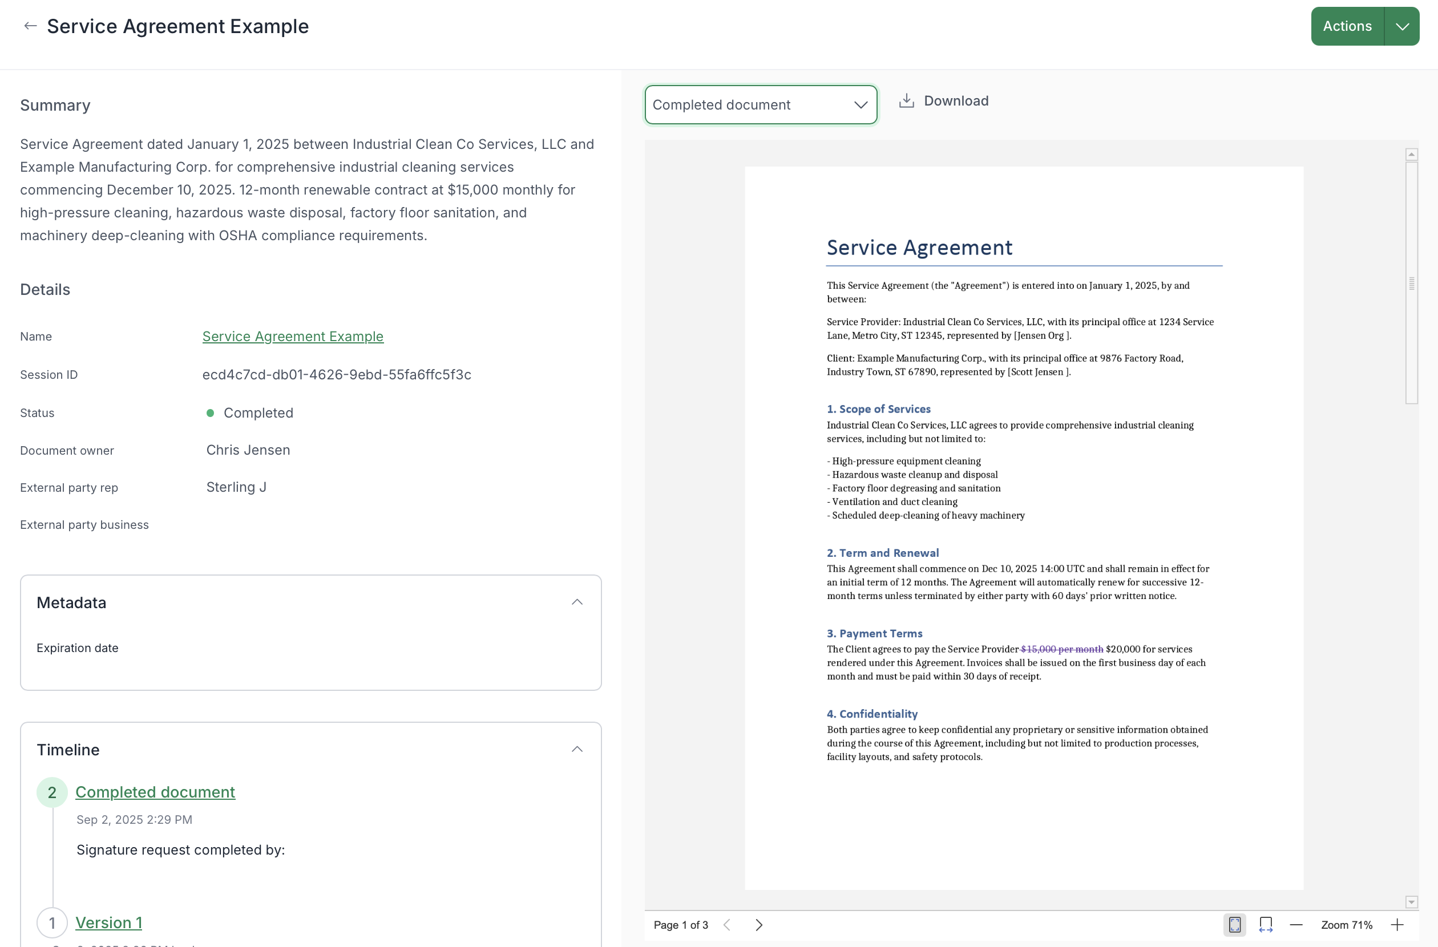Image resolution: width=1438 pixels, height=947 pixels.
Task: Click the document viewer scrollbar thumb
Action: pyautogui.click(x=1411, y=282)
